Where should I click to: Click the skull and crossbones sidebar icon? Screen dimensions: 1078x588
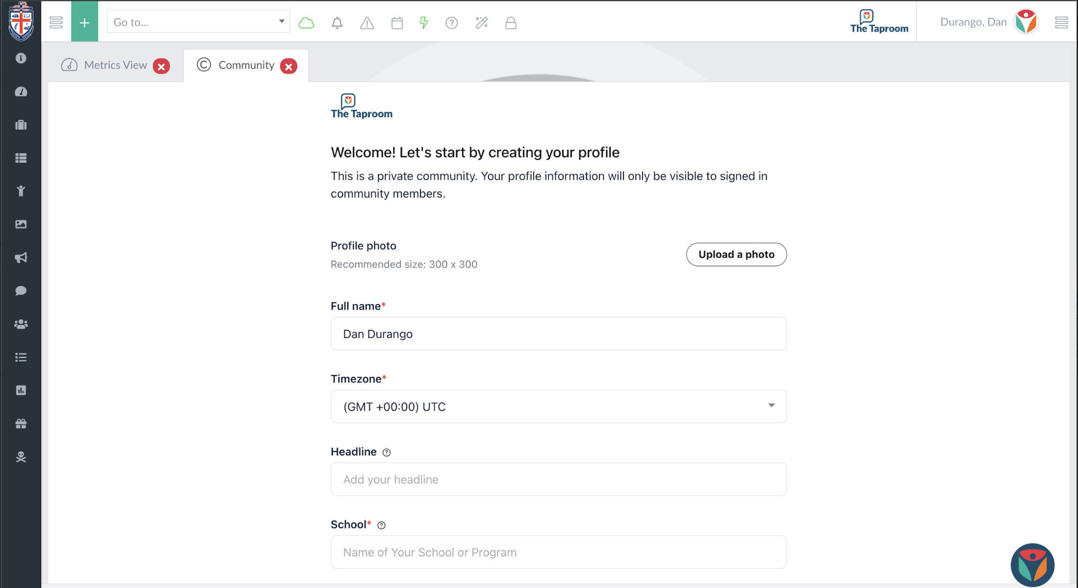[x=21, y=457]
